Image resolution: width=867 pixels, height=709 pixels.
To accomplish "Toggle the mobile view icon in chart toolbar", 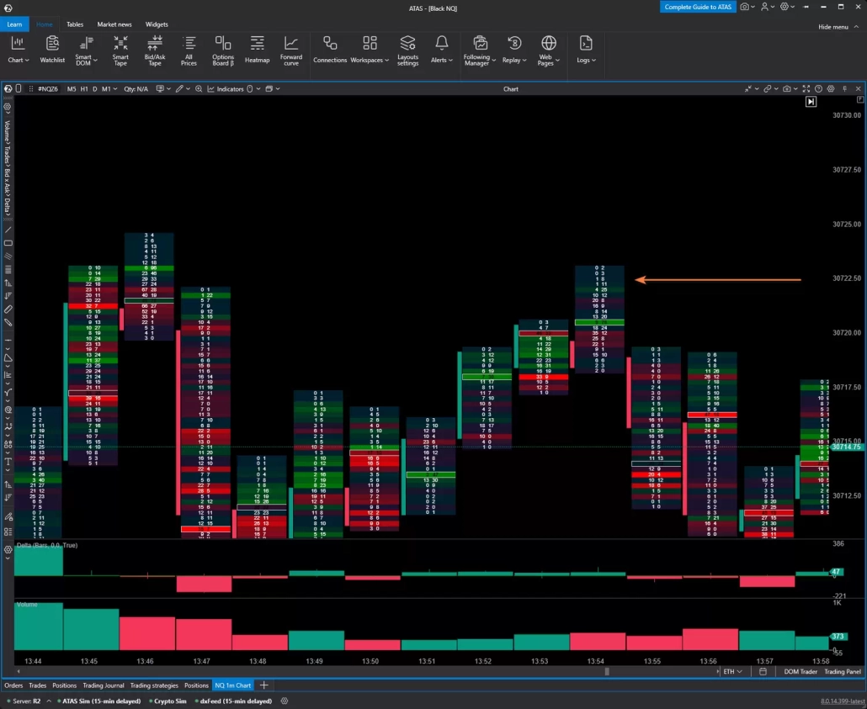I will pos(19,89).
